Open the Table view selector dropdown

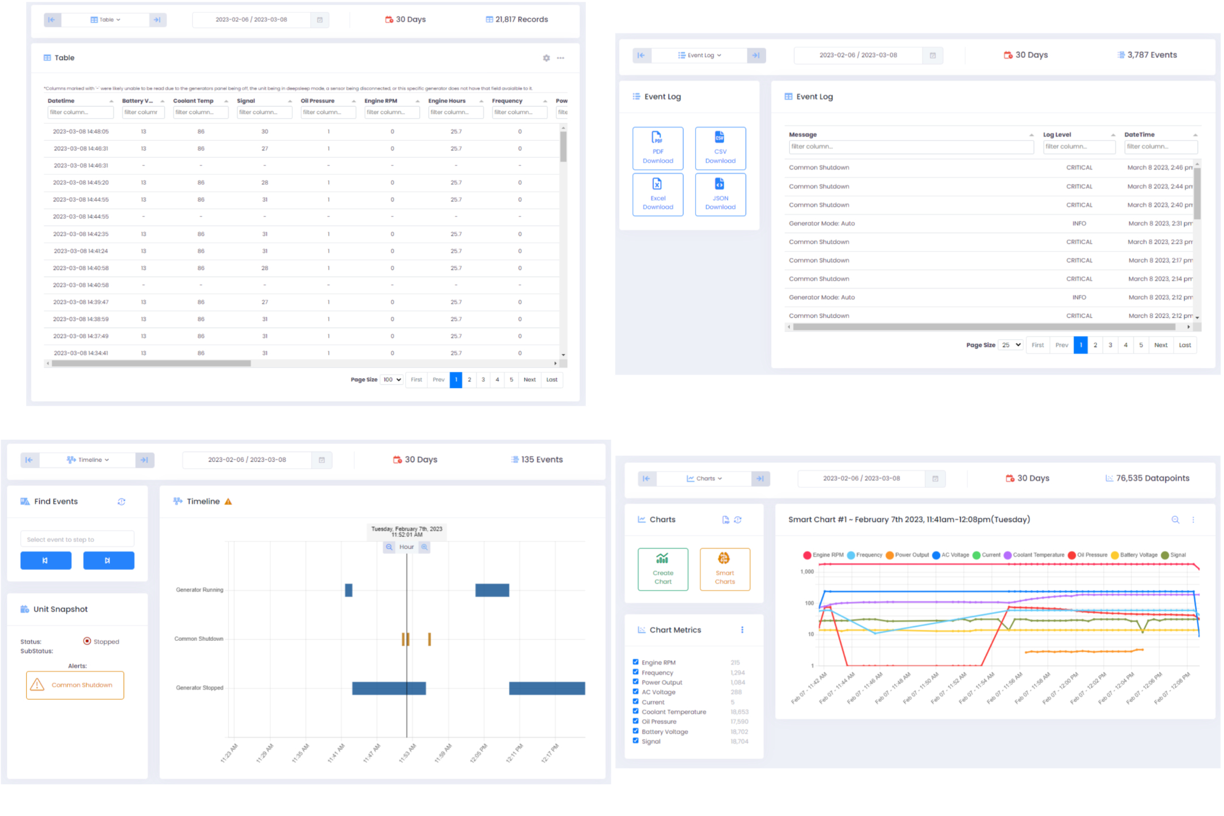105,20
